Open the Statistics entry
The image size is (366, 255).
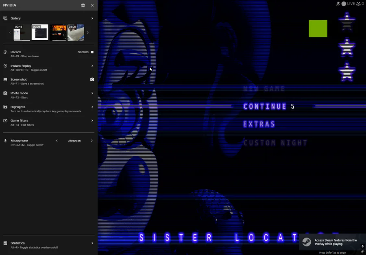(x=49, y=245)
